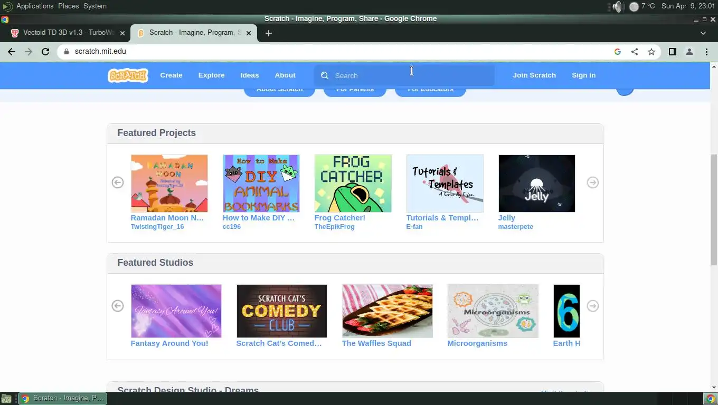Open The Waffles Squad studio thumbnail
This screenshot has width=718, height=405.
388,311
